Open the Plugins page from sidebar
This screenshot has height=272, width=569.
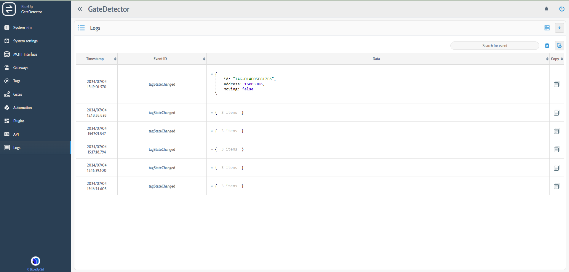(19, 121)
